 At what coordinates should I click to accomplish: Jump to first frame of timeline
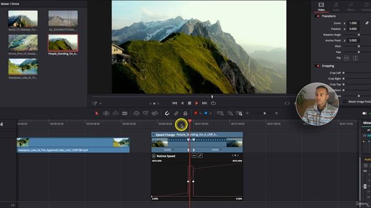pyautogui.click(x=174, y=103)
